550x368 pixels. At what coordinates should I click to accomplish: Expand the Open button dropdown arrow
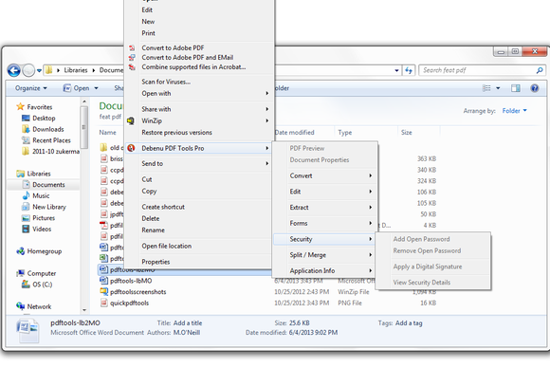tap(96, 88)
